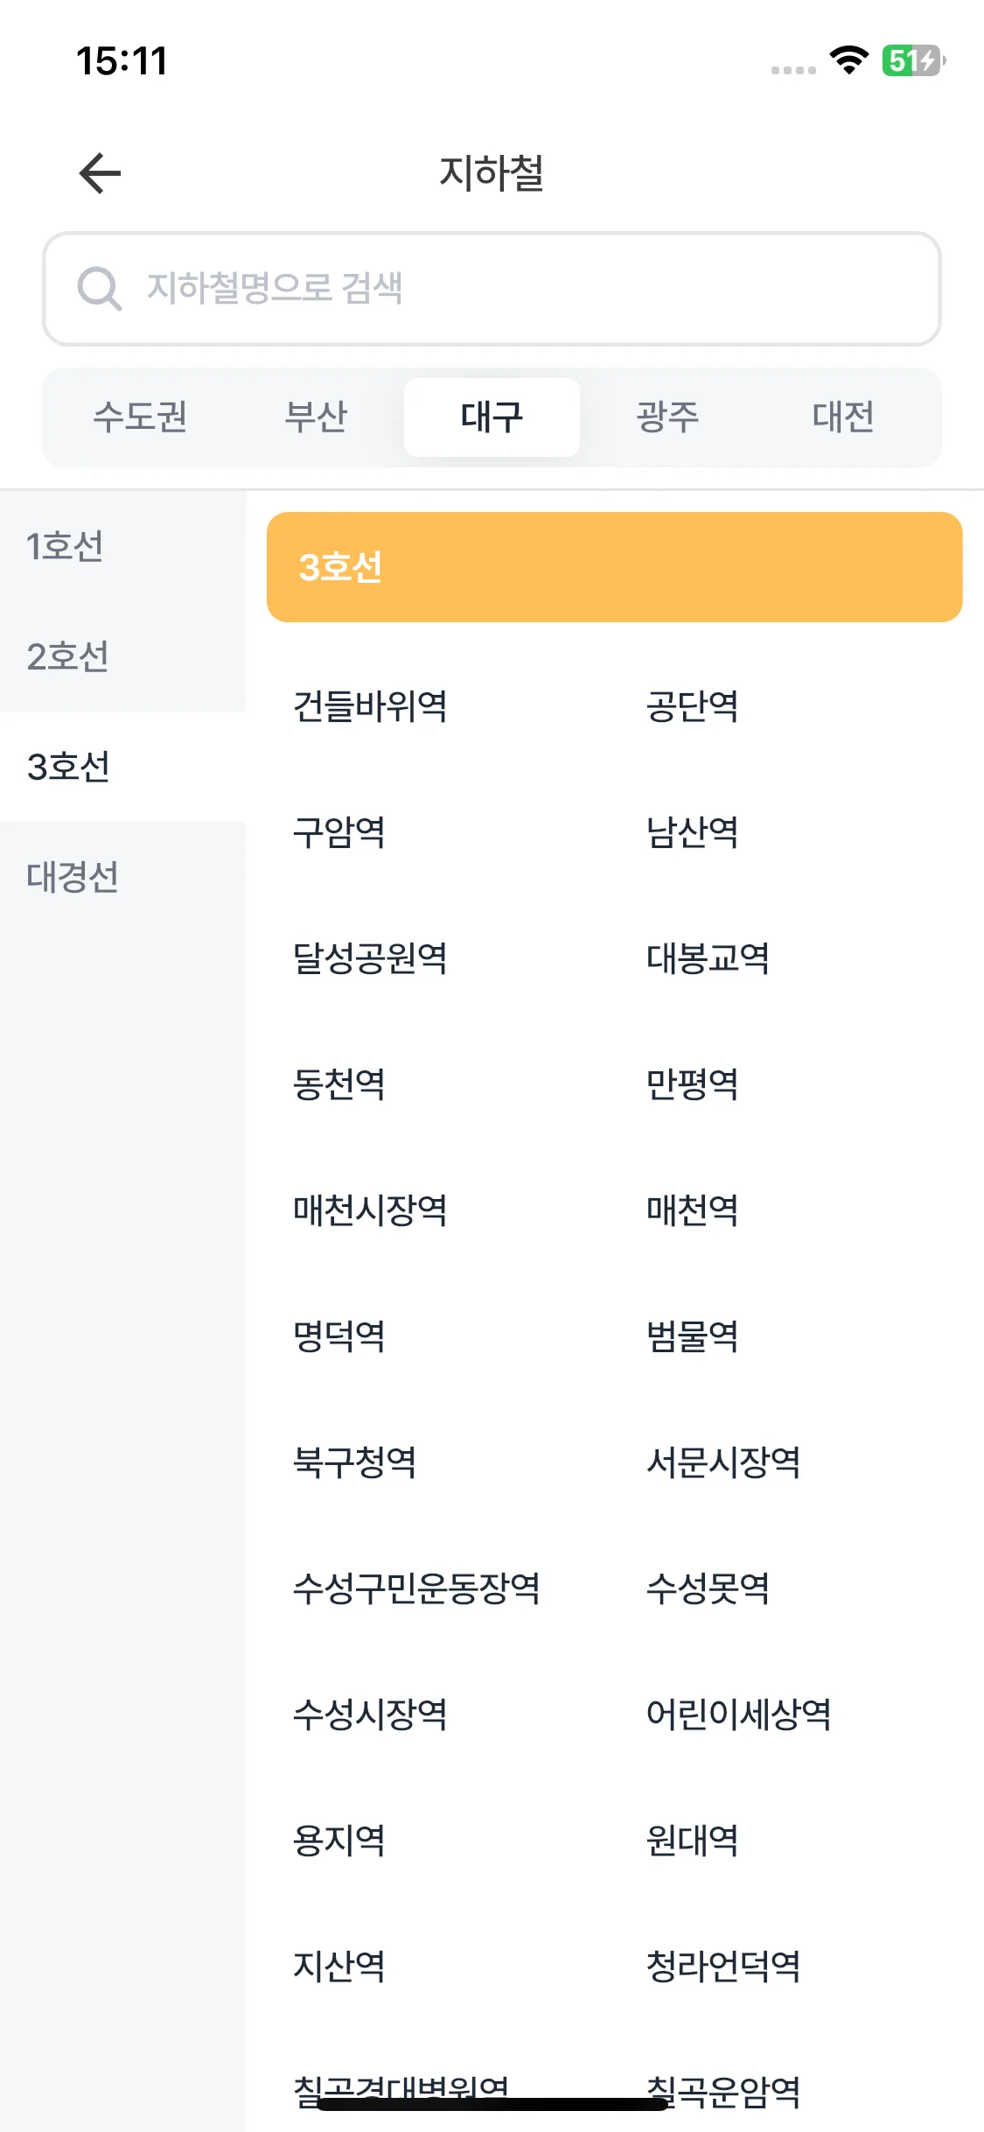Select the 광주 region tab
This screenshot has width=984, height=2132.
[667, 417]
